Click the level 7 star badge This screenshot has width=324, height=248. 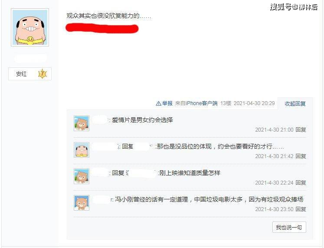click(x=43, y=74)
